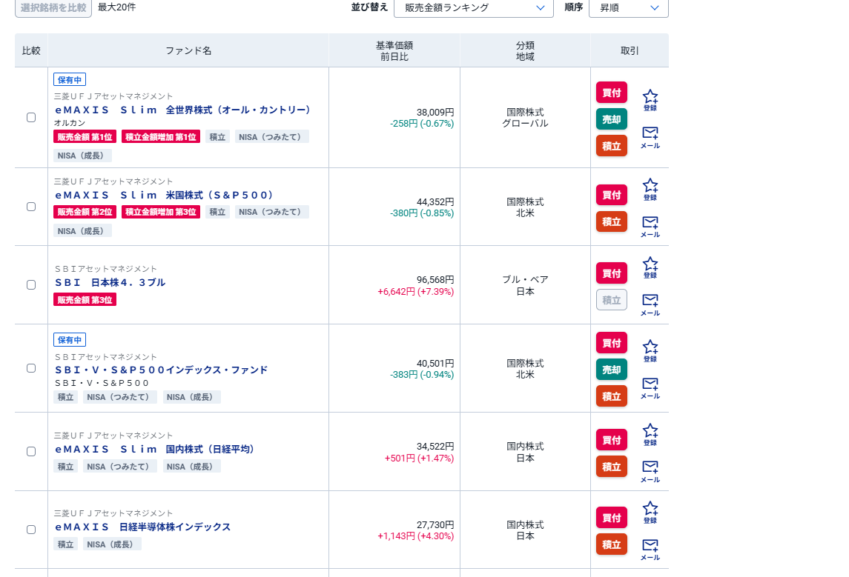This screenshot has height=577, width=849.
Task: Register eMAXIS Slim 全世界株式 with star icon
Action: click(x=650, y=100)
